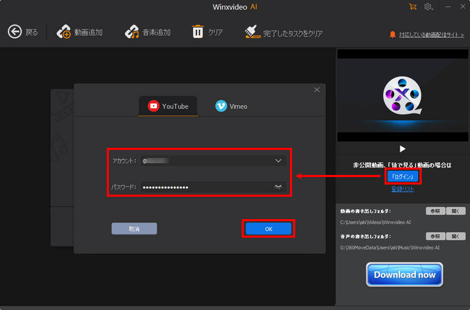Click the アカウント input field

213,161
